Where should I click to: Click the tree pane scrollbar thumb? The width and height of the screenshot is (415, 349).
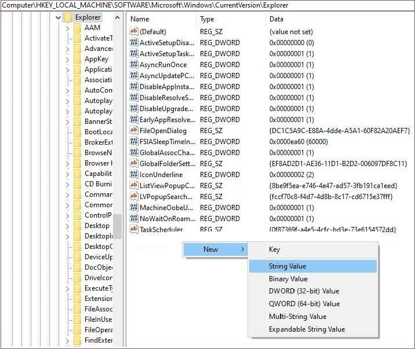pos(117,226)
